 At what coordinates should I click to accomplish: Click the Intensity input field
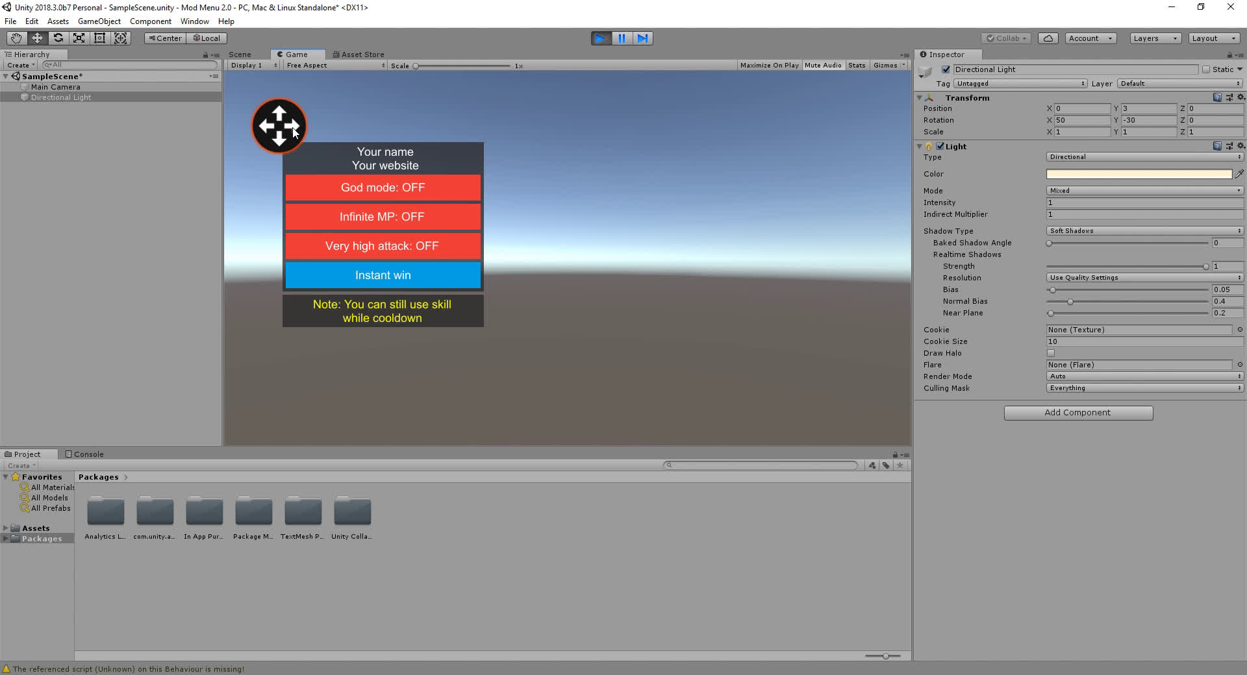(1144, 202)
